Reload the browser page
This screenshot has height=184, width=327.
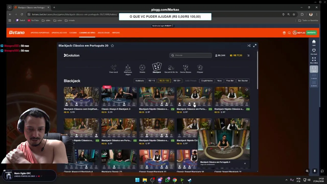22,14
